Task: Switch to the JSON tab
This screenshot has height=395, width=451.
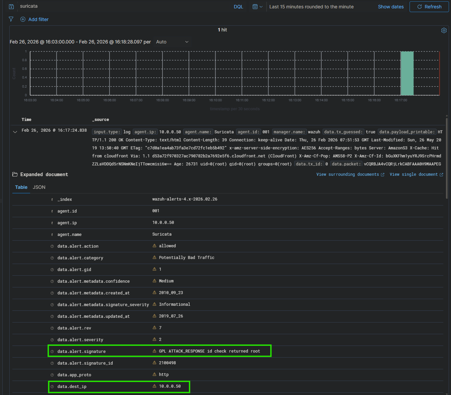Action: click(x=39, y=187)
